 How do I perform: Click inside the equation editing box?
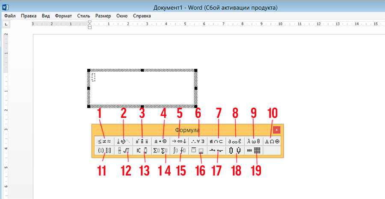point(142,88)
